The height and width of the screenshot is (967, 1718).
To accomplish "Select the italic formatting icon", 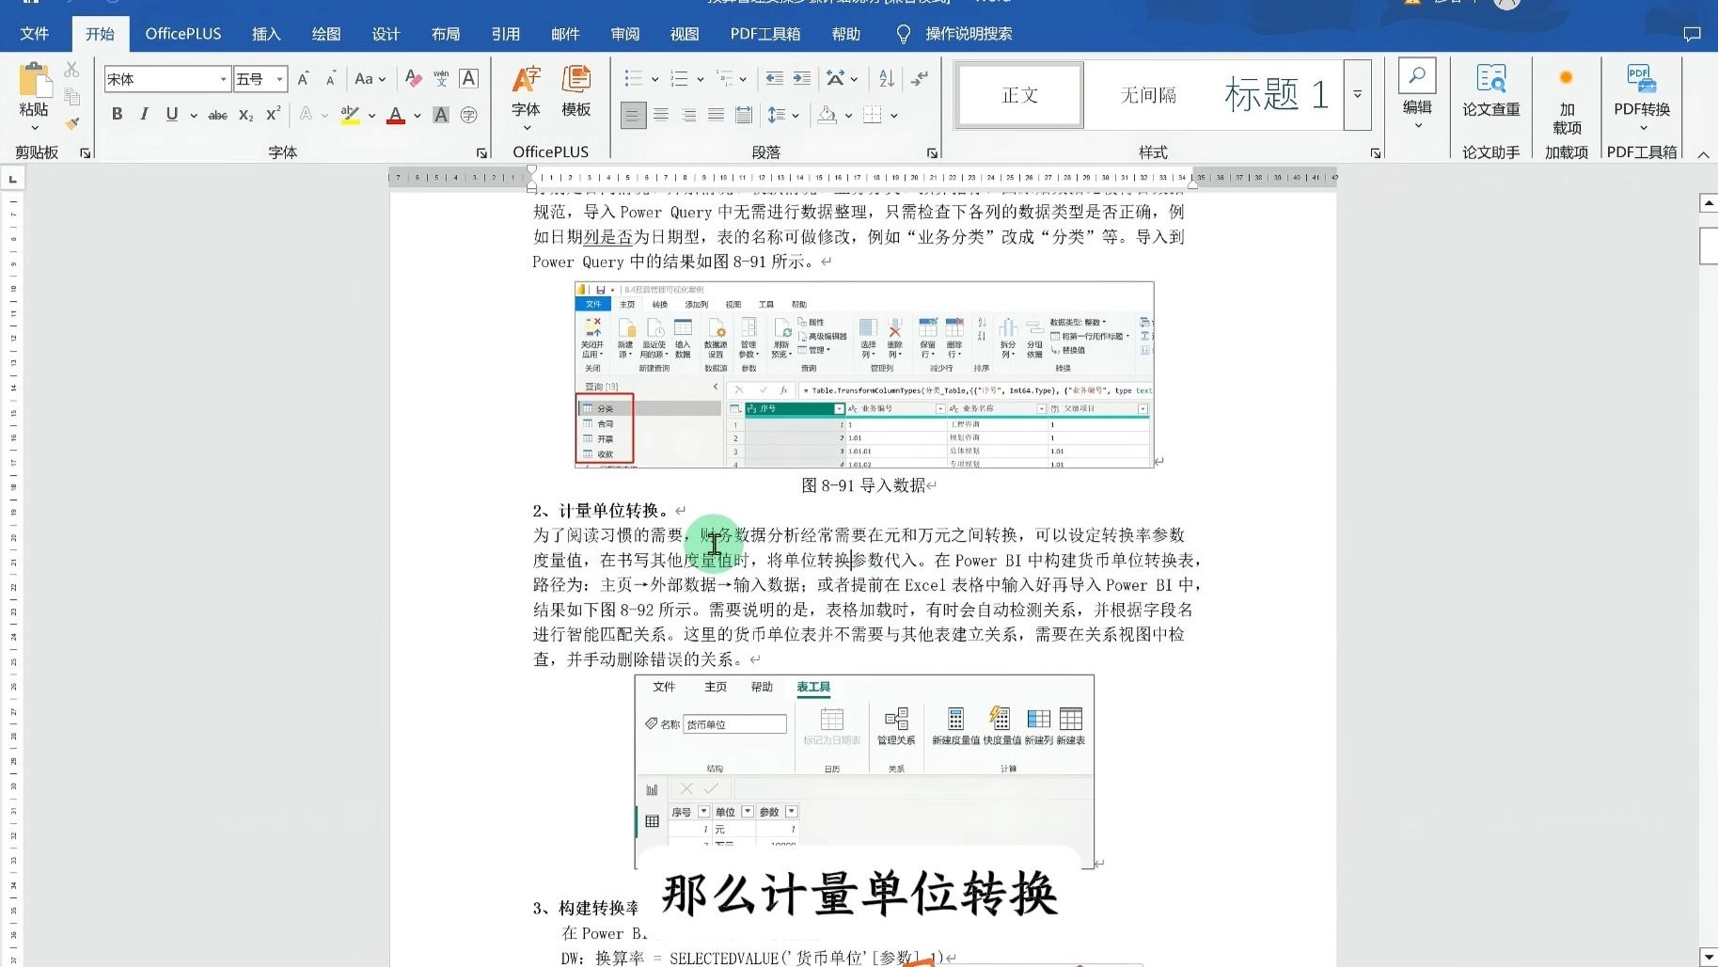I will tap(143, 114).
